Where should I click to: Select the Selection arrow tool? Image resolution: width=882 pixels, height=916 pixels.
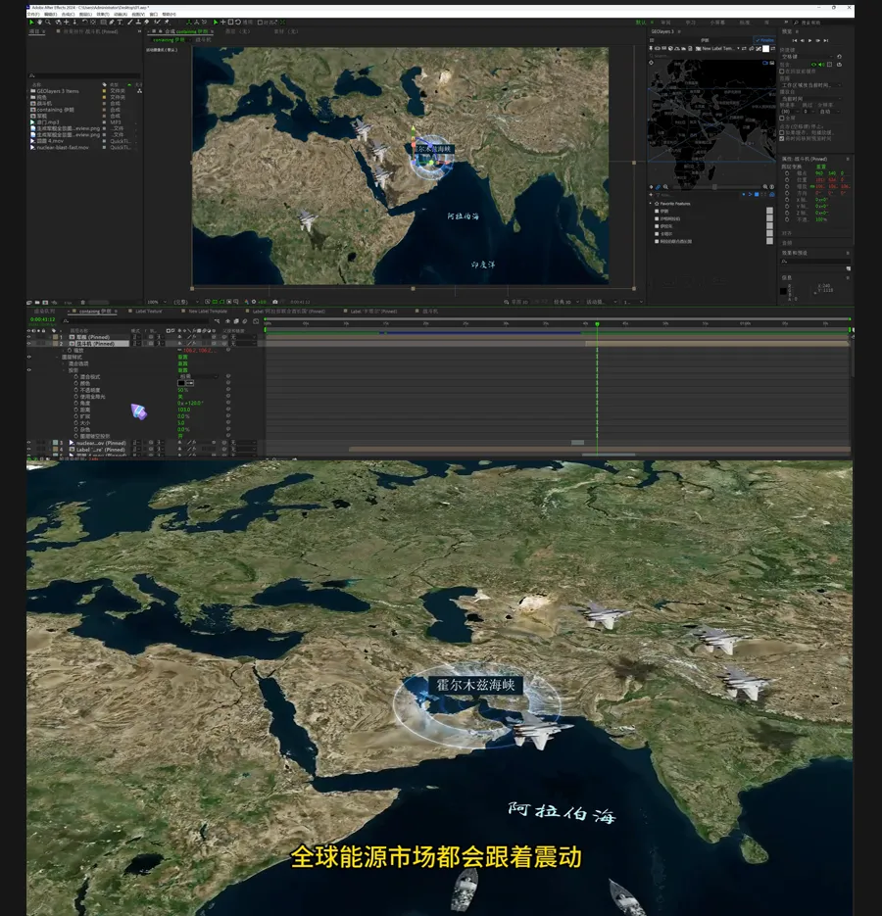[31, 23]
